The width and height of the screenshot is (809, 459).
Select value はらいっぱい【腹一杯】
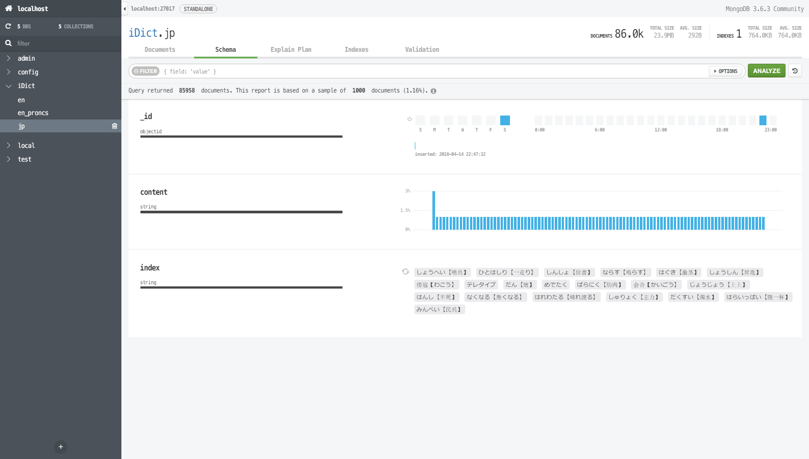click(x=758, y=297)
